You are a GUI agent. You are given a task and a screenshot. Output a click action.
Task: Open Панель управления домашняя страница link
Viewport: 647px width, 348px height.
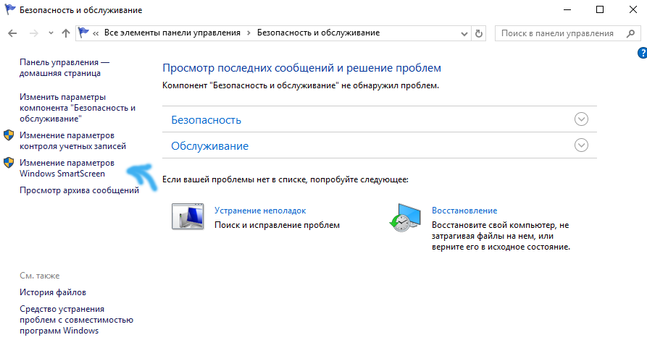coord(64,67)
